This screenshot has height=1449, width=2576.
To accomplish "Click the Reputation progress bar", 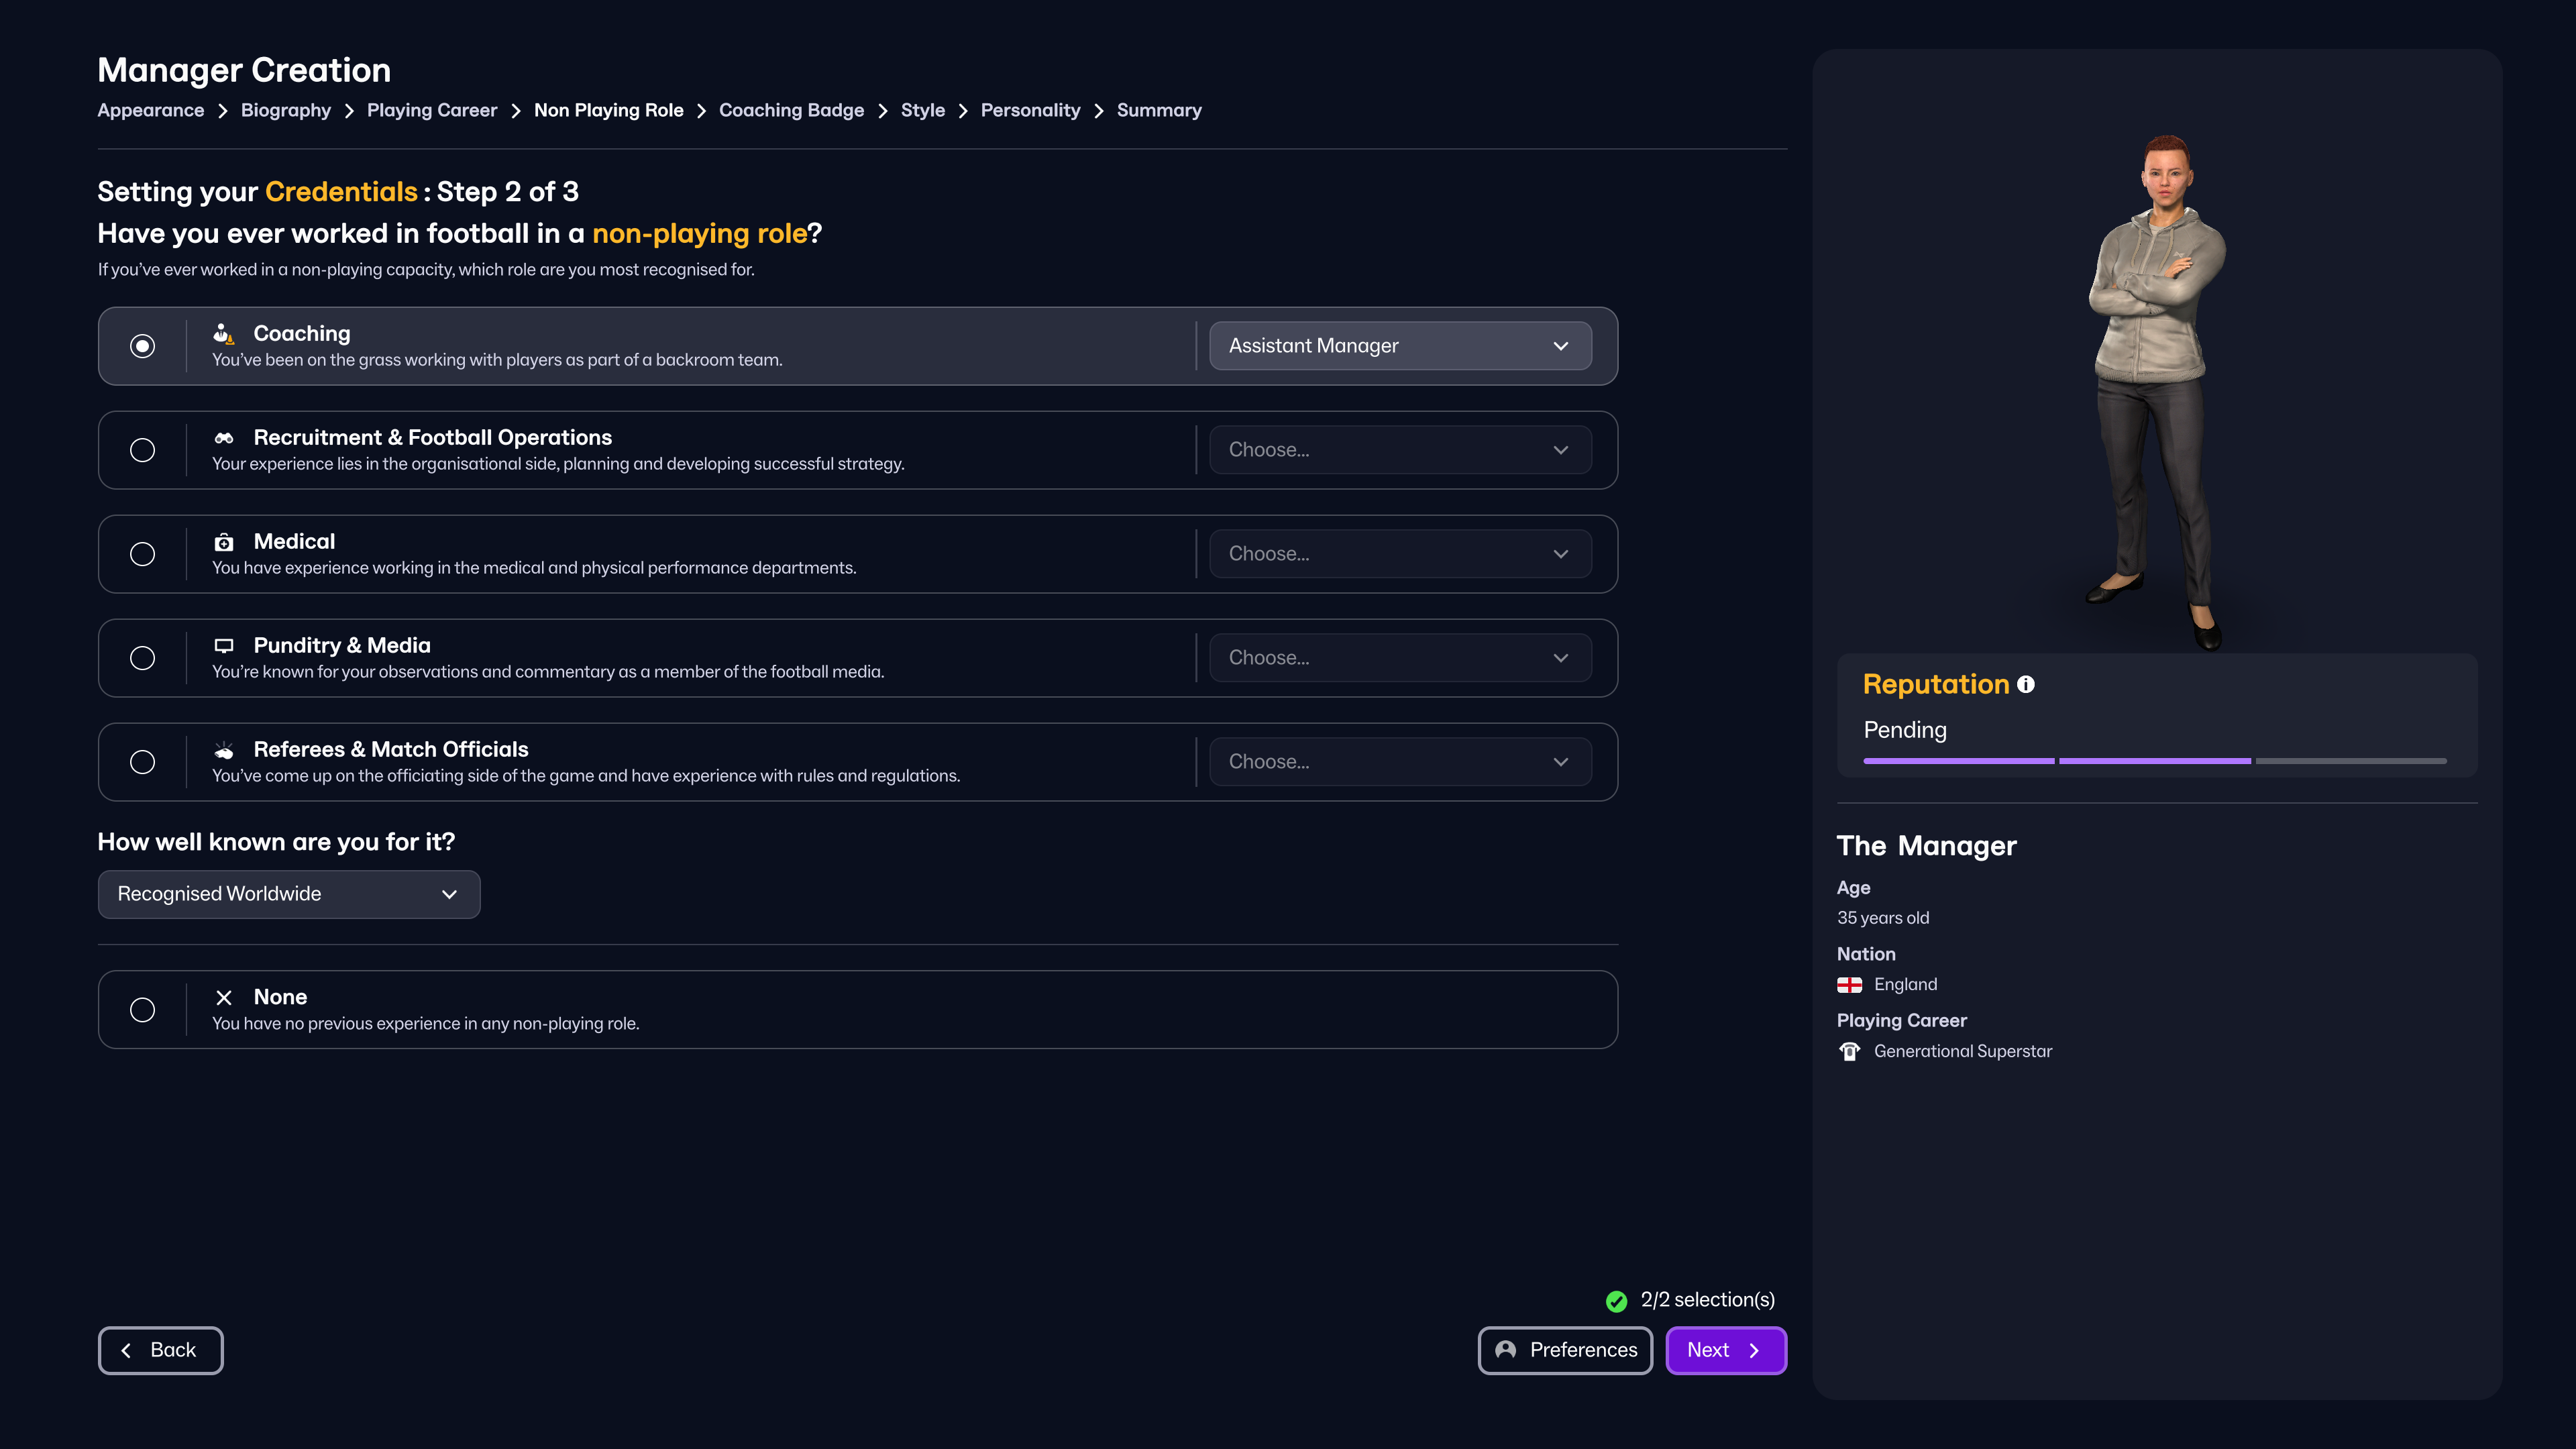I will (x=2154, y=761).
